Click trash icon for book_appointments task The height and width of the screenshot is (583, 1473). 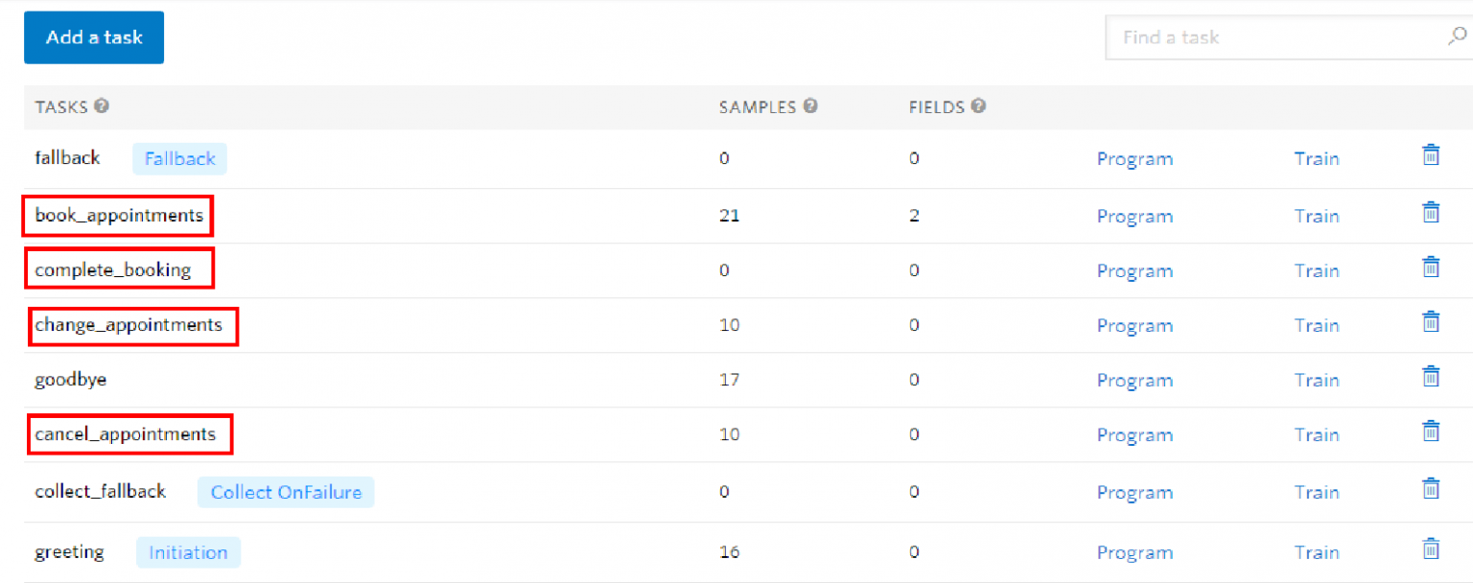(1430, 212)
